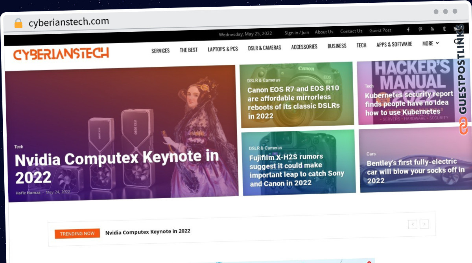Viewport: 472px width, 263px height.
Task: Open the Kubernetes security report article
Action: tap(409, 104)
